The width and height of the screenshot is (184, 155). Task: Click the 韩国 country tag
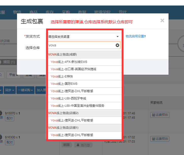[67, 145]
